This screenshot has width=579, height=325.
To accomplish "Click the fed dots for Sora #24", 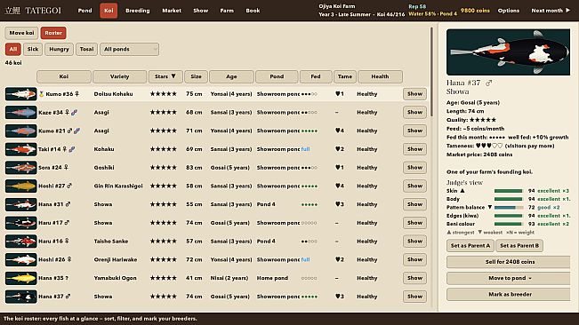I will tap(310, 168).
